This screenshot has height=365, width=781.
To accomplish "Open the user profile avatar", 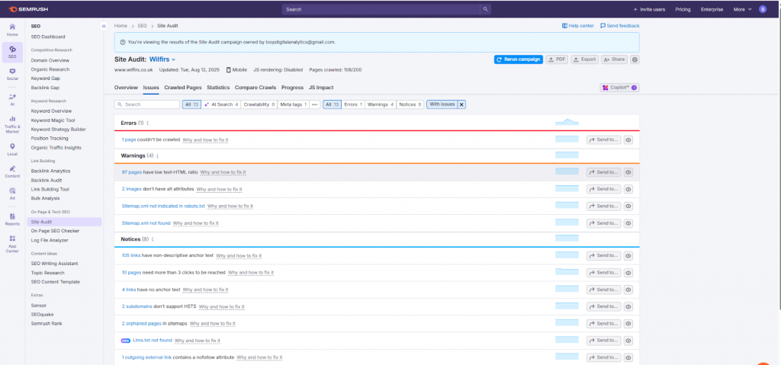I will pyautogui.click(x=763, y=9).
